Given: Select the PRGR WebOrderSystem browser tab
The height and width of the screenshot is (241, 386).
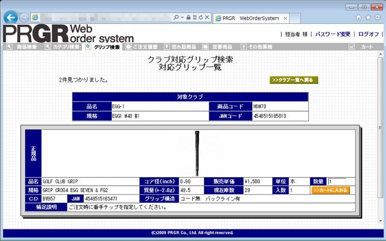Looking at the screenshot, I should [x=250, y=18].
